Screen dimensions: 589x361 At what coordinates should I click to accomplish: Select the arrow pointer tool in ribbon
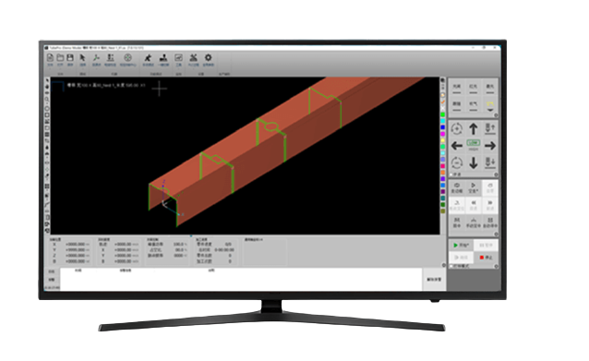83,58
